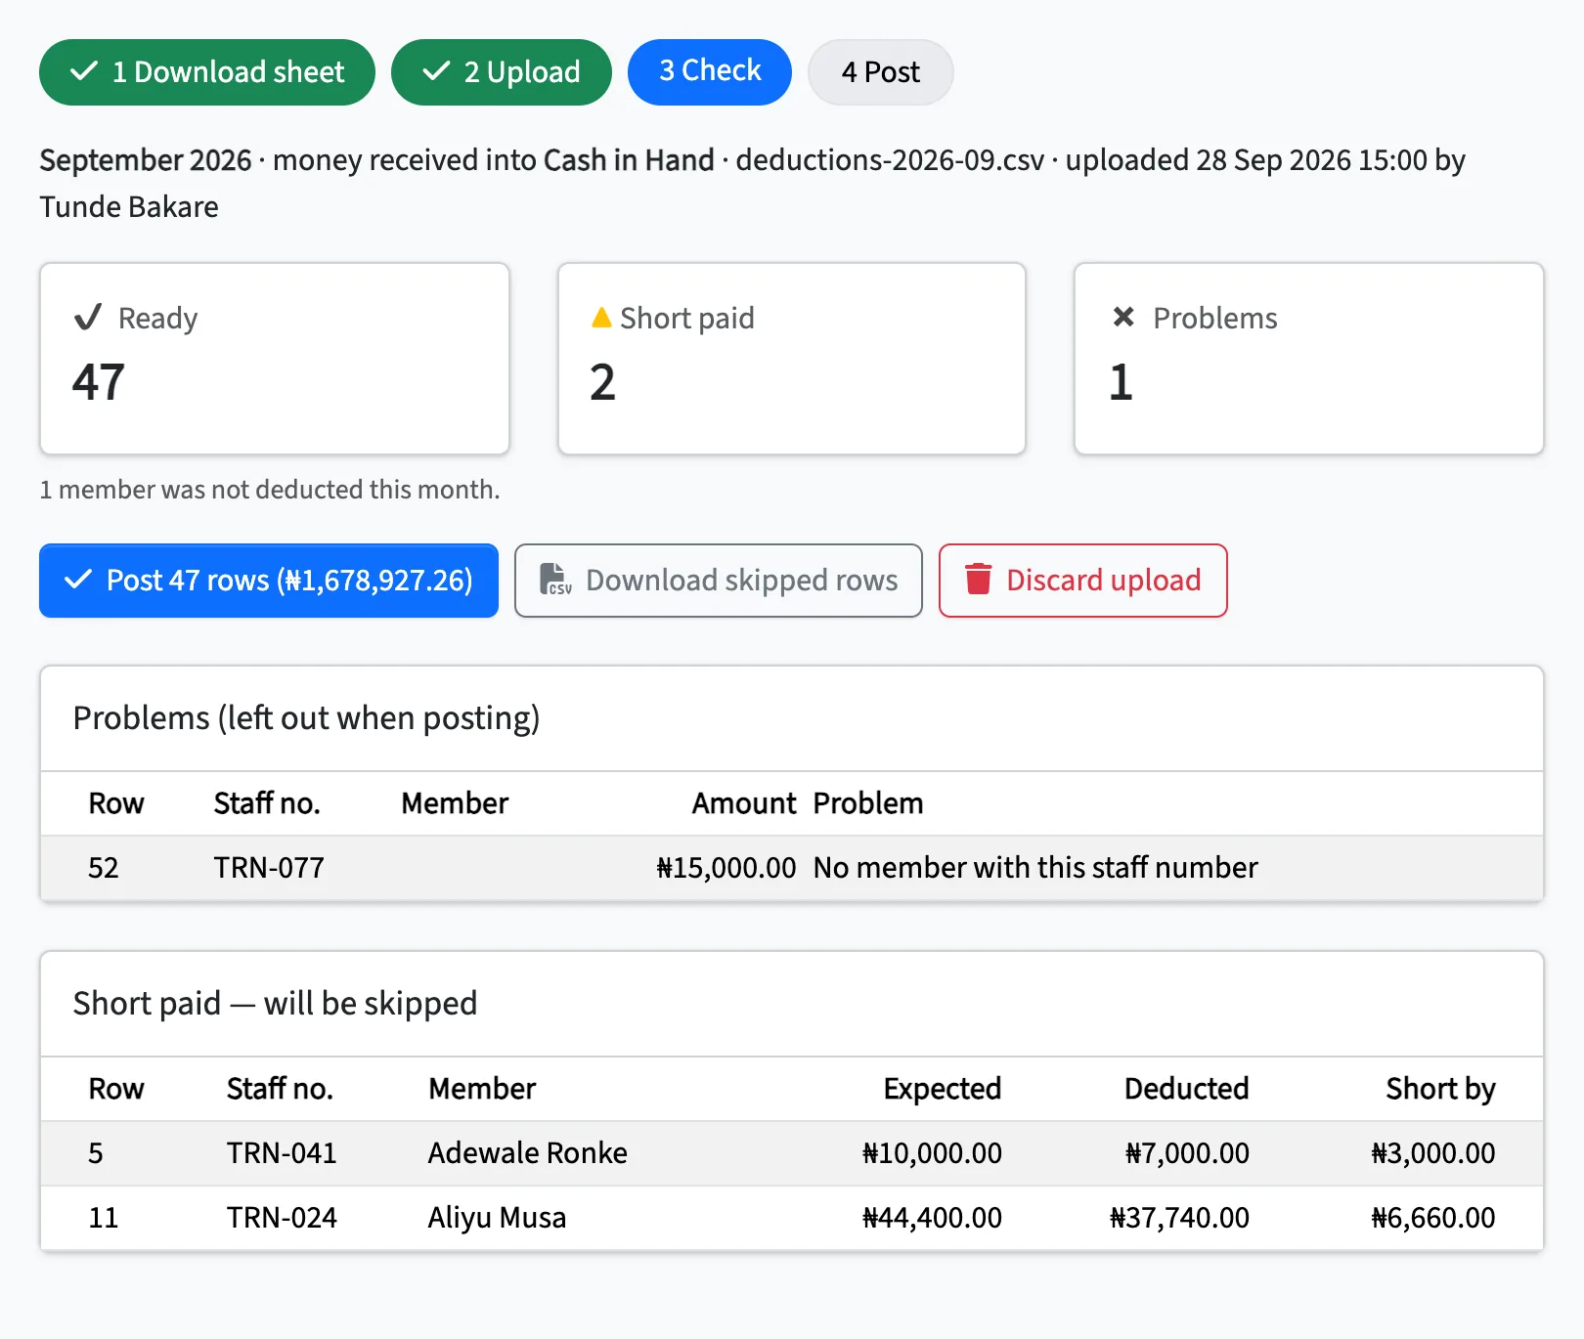Screen dimensions: 1584x1339
Task: Click the 'Problem' column header
Action: click(868, 803)
